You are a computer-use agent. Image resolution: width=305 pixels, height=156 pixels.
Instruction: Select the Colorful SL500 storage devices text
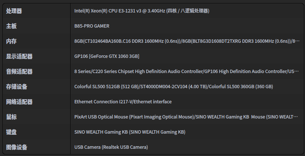173,87
